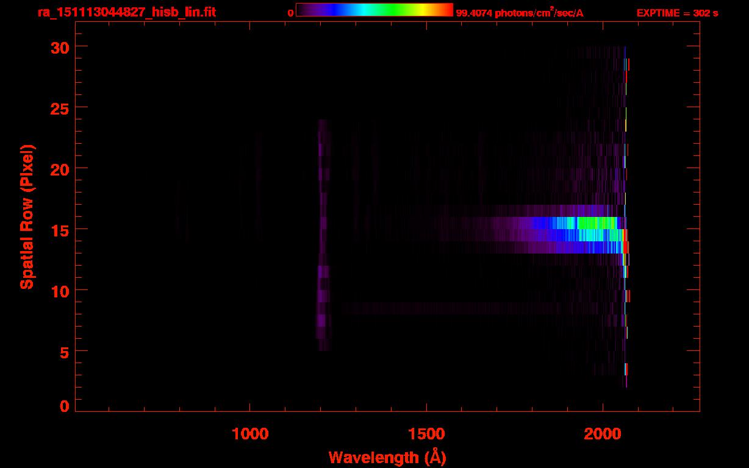Viewport: 749px width, 468px height.
Task: Click the EXPTIME = 302 s text
Action: pyautogui.click(x=677, y=13)
